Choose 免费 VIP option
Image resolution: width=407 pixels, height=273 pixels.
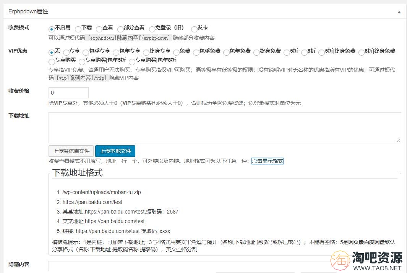pos(176,52)
